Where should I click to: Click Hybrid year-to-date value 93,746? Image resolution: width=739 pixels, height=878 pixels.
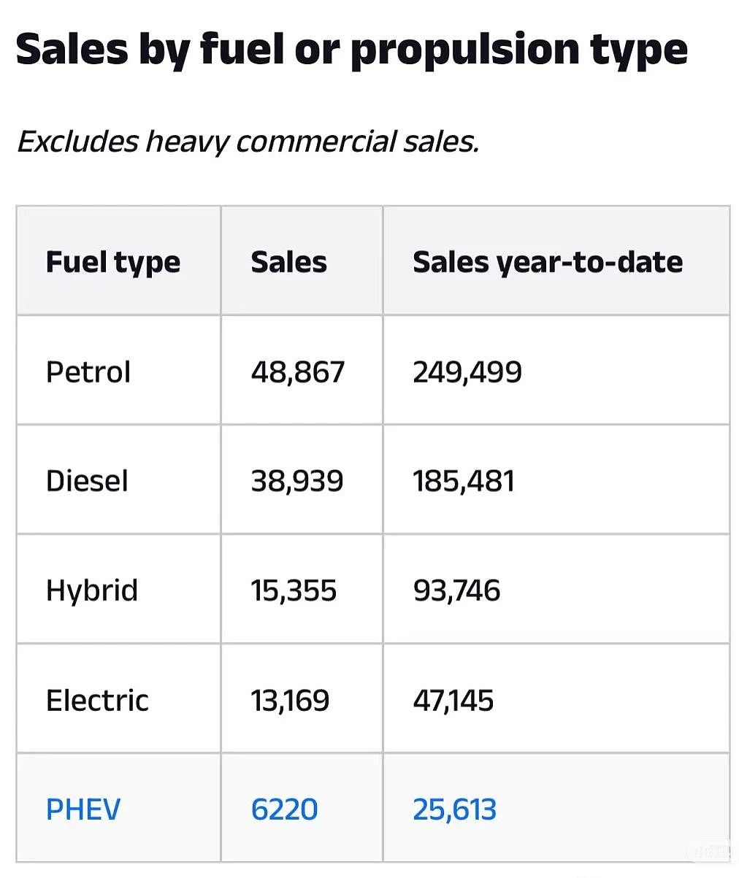[x=456, y=590]
